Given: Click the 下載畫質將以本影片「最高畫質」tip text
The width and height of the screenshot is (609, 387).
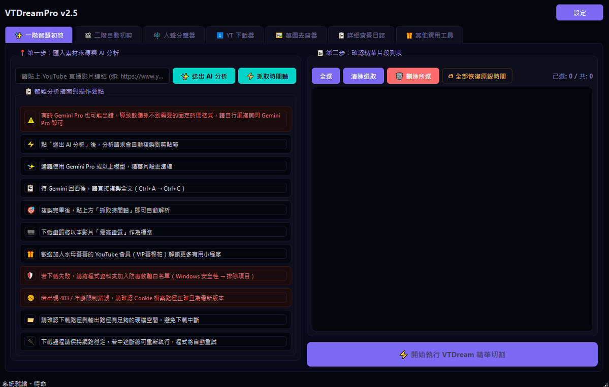Looking at the screenshot, I should (x=97, y=232).
